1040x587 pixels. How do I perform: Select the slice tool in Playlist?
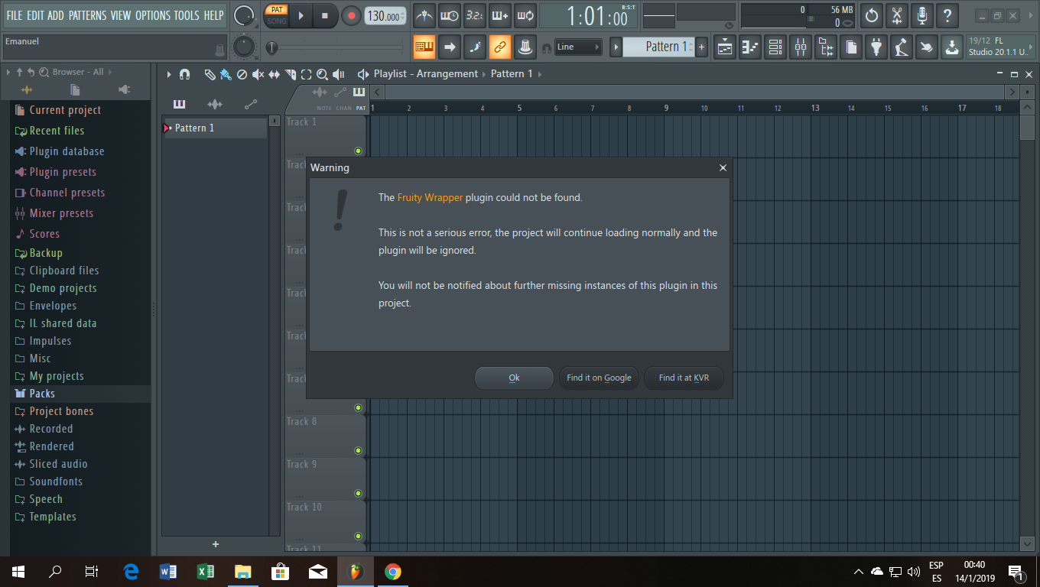click(290, 74)
